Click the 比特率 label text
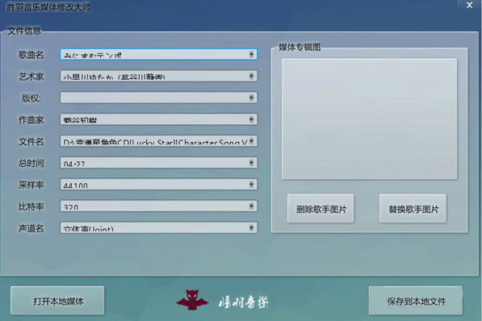This screenshot has width=482, height=321. [x=31, y=206]
